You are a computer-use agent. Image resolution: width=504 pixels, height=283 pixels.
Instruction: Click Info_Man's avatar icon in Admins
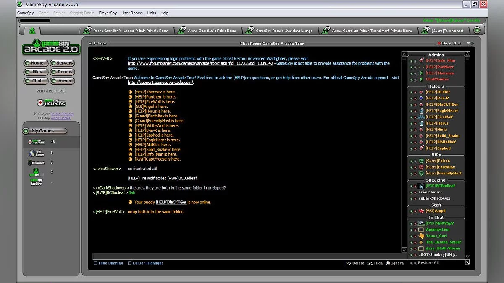(x=421, y=61)
